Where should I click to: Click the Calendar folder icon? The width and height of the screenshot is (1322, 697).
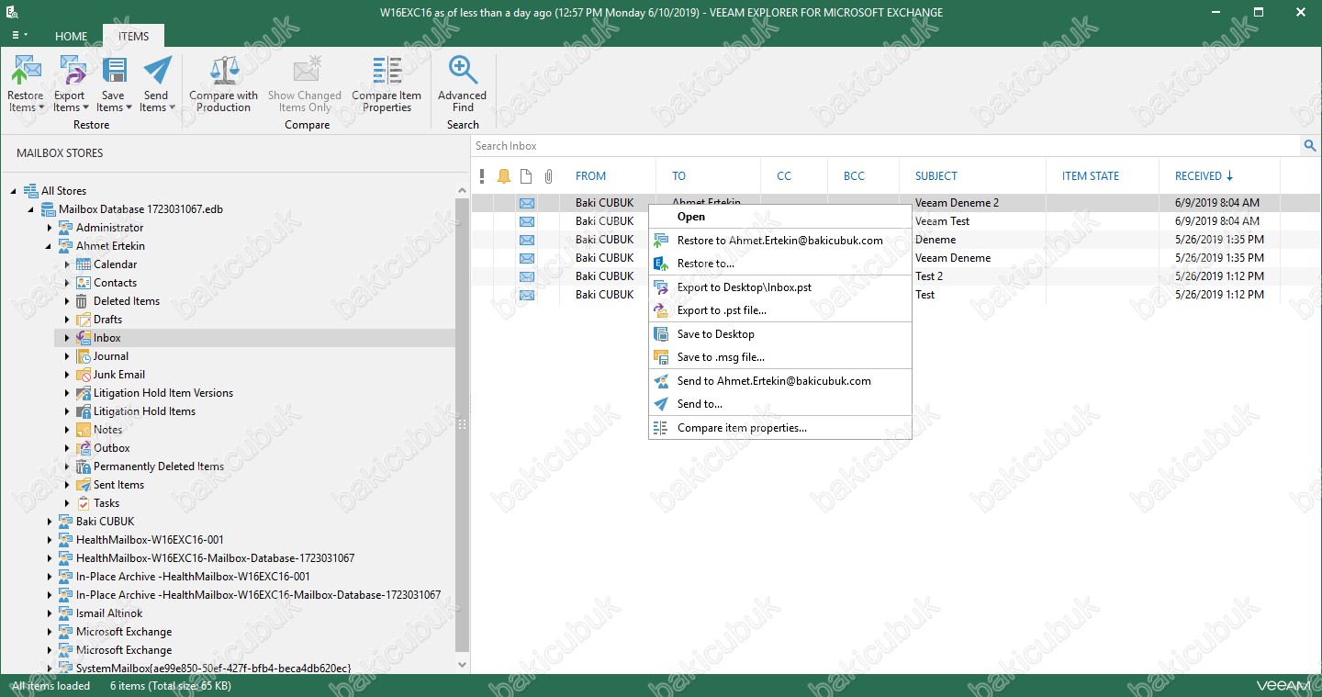tap(84, 264)
